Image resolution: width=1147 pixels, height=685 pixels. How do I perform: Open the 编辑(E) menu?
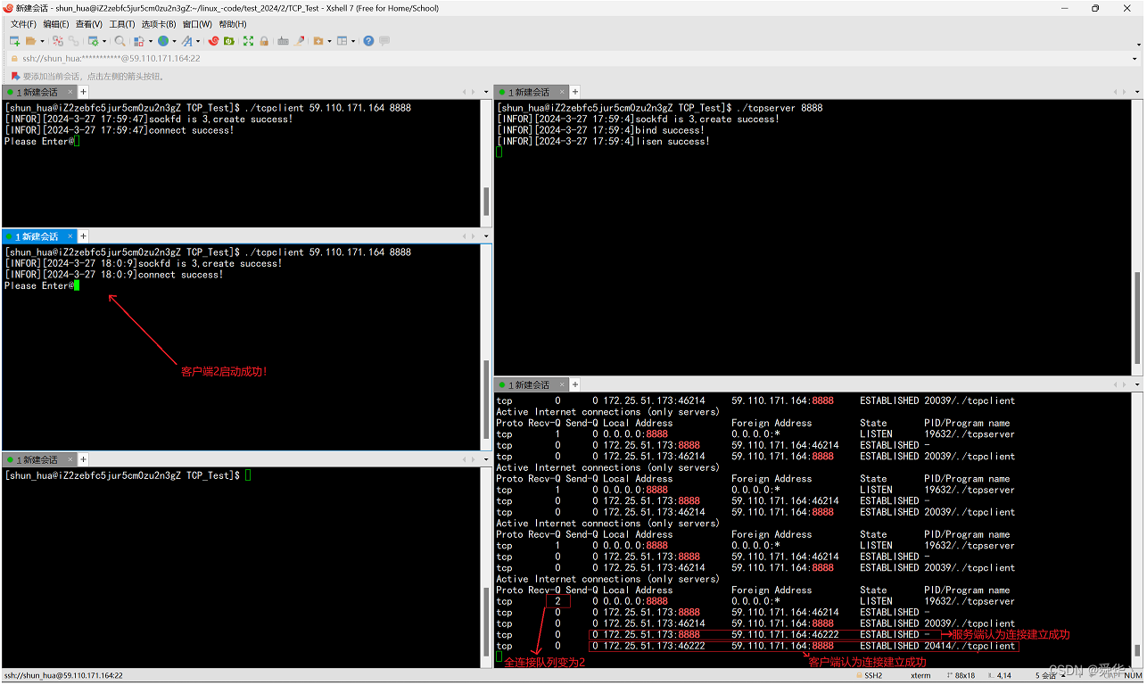56,24
